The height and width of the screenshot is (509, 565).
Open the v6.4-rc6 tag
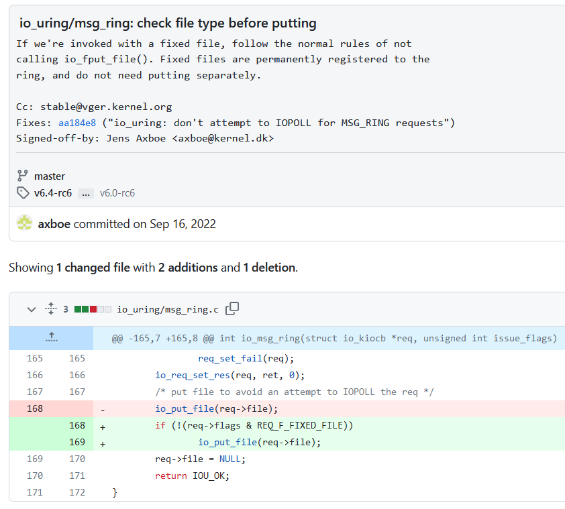point(53,193)
